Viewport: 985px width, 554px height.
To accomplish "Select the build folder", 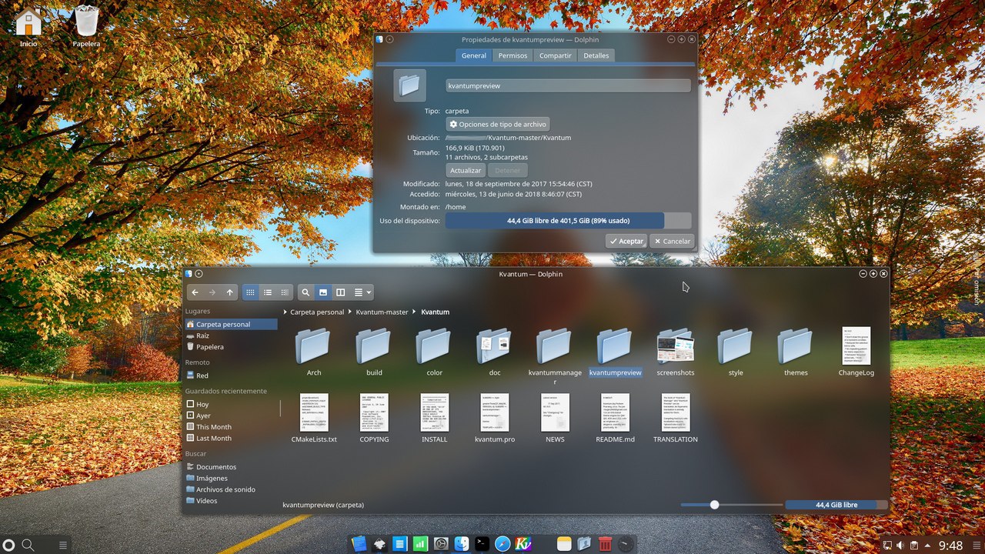I will coord(374,352).
